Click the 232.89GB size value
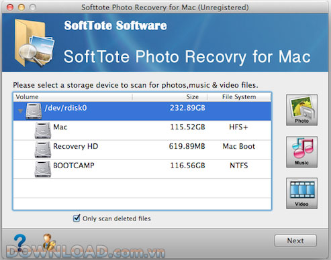 click(187, 108)
